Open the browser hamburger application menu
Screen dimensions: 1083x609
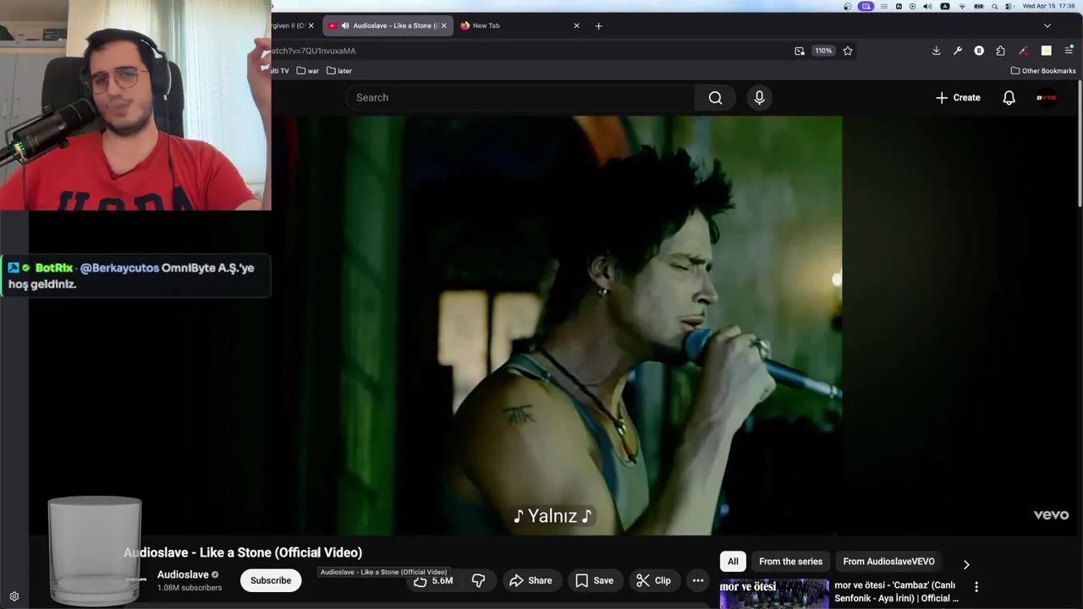[x=1069, y=51]
